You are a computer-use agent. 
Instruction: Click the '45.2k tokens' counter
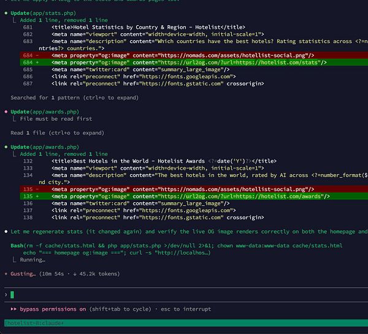coord(97,274)
